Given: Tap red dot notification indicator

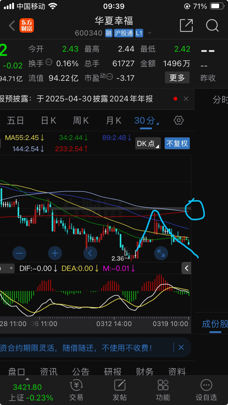Looking at the screenshot, I should 175,99.
